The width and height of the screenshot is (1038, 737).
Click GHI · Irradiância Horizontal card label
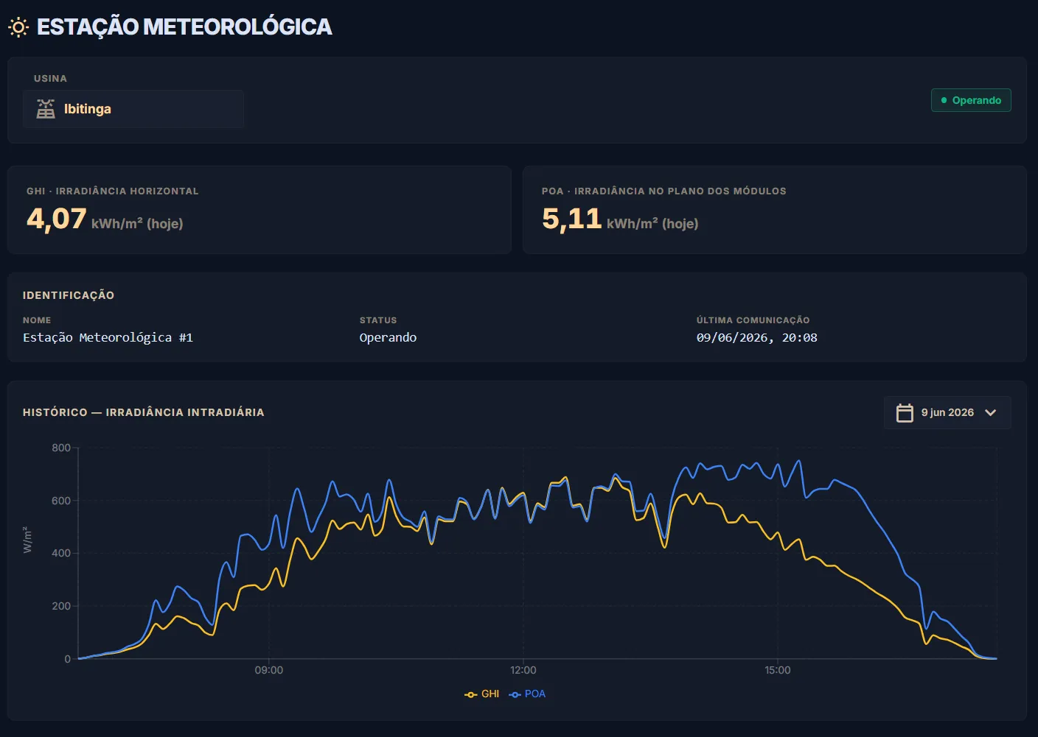[113, 191]
